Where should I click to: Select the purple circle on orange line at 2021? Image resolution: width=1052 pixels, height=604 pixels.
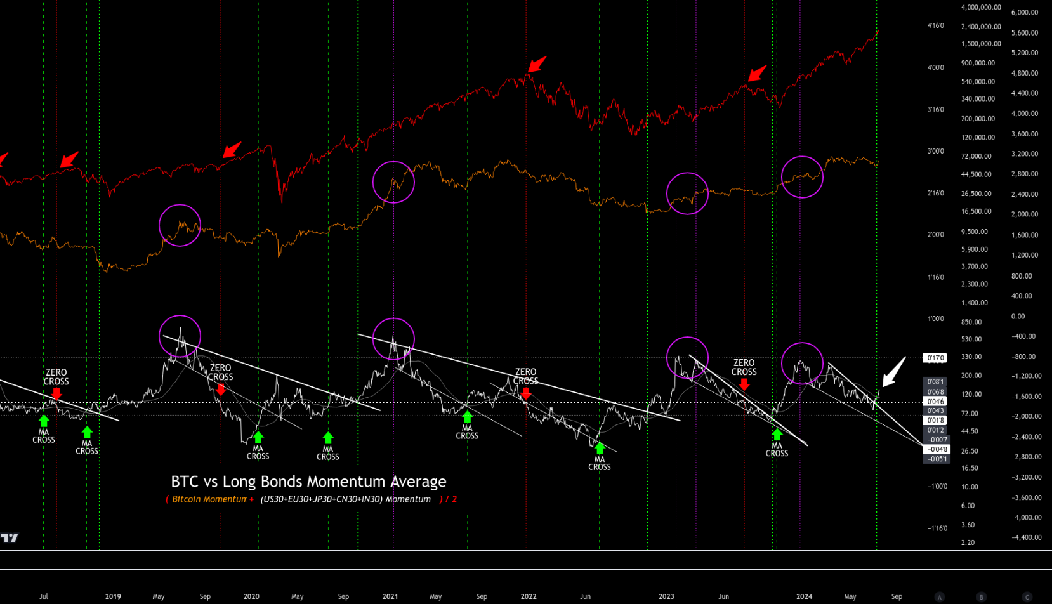point(393,182)
